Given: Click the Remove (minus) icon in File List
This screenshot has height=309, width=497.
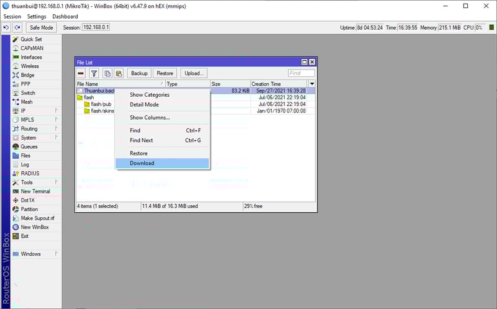Looking at the screenshot, I should pyautogui.click(x=81, y=73).
